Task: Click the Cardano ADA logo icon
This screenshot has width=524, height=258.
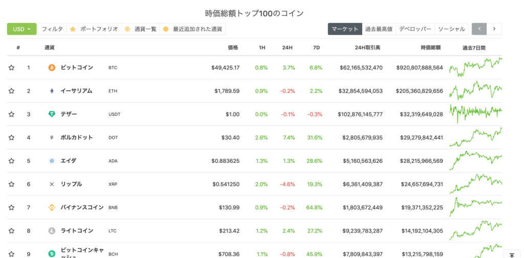Action: click(x=52, y=161)
